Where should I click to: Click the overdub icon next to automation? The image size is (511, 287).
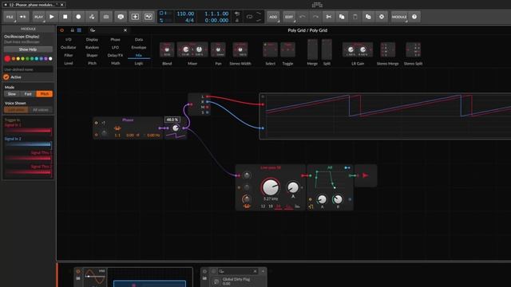(106, 17)
